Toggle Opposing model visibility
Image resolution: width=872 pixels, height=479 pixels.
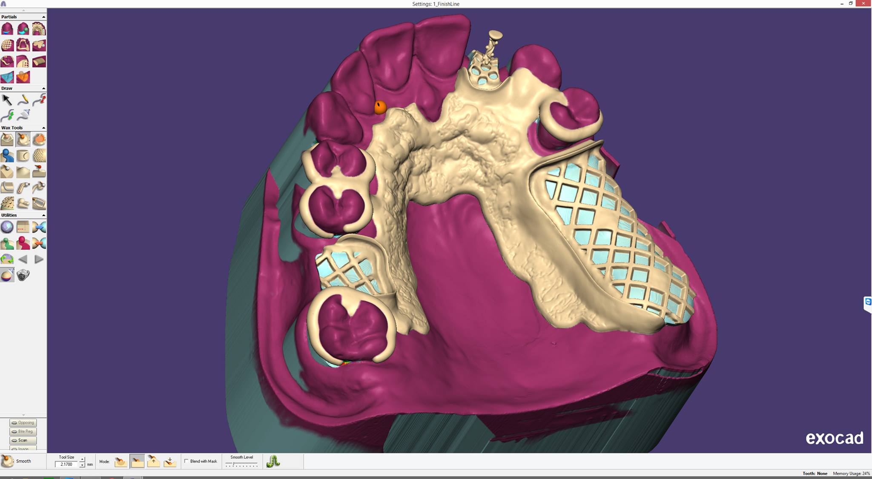coord(23,423)
